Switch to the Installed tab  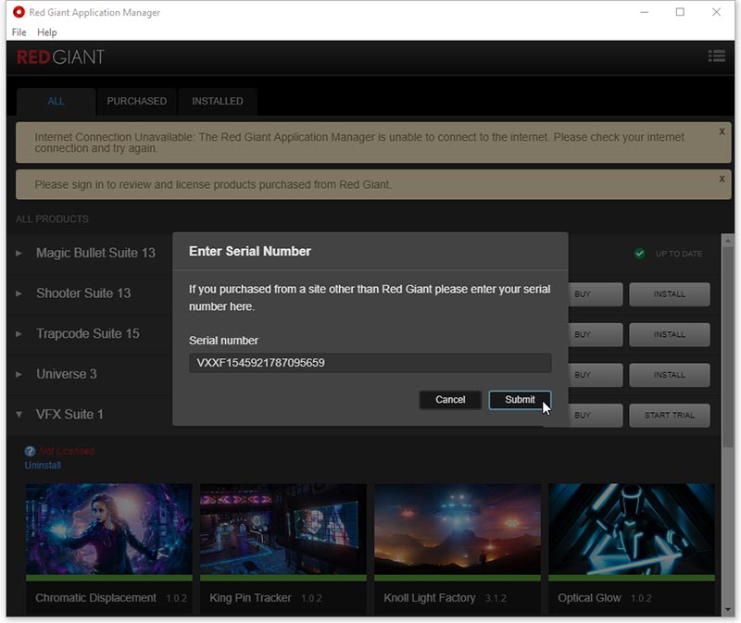[217, 101]
